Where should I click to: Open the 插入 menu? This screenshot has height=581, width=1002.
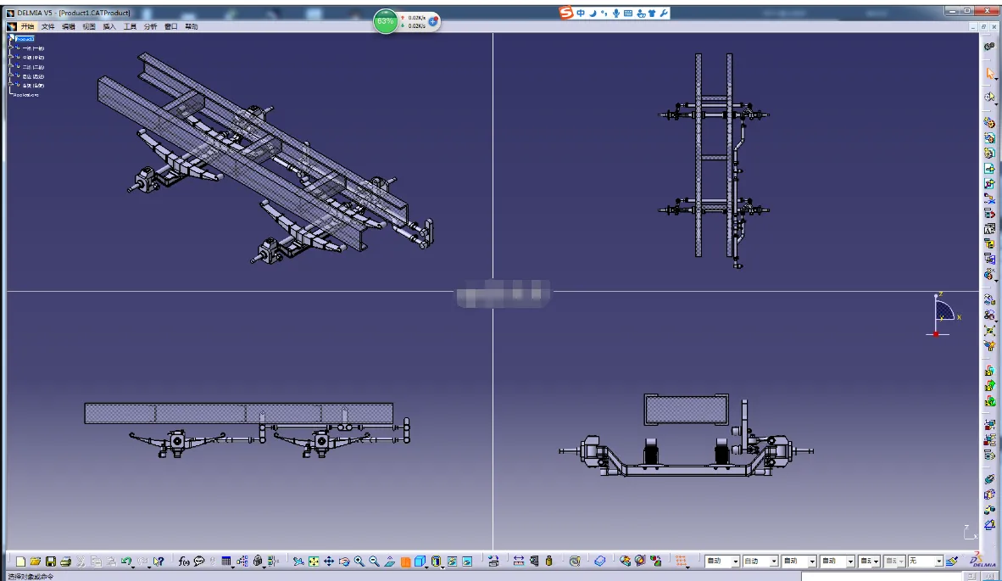click(x=109, y=26)
